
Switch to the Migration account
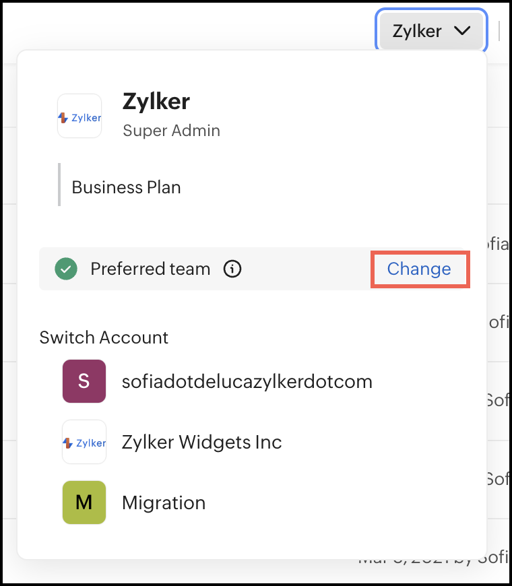164,502
